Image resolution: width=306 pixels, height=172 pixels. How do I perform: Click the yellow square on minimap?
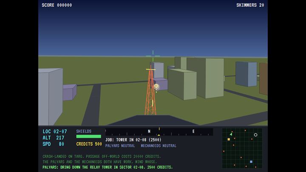(229, 139)
